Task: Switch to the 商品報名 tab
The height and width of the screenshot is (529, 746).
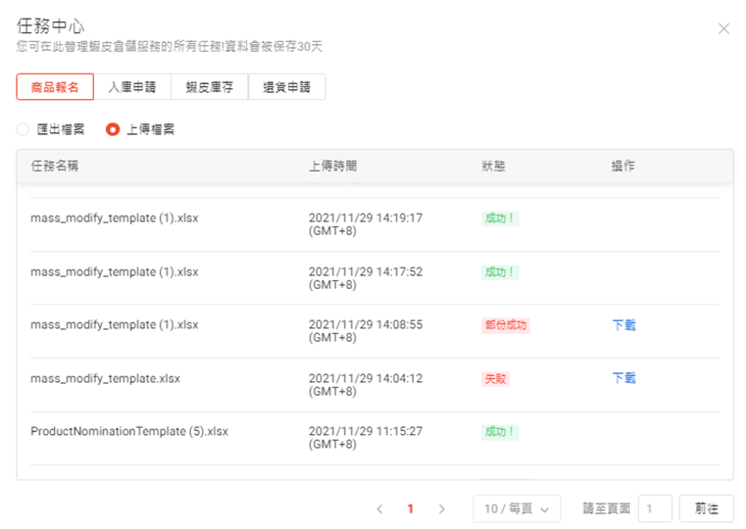Action: 55,86
